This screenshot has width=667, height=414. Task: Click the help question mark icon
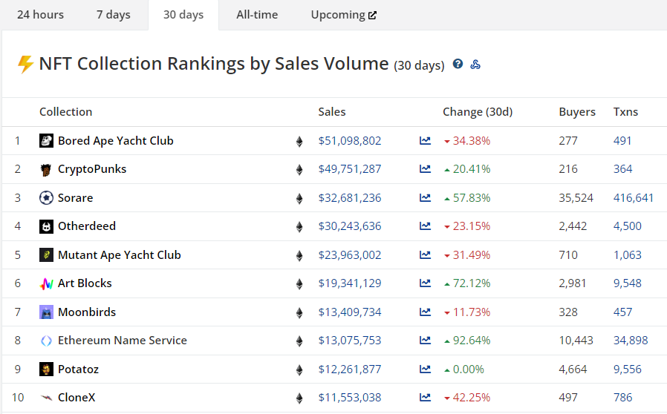pos(458,65)
